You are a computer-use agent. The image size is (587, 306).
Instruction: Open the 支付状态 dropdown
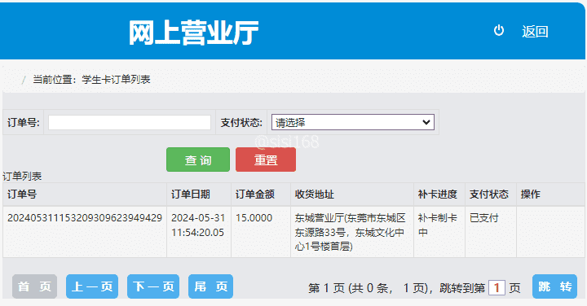tap(353, 122)
